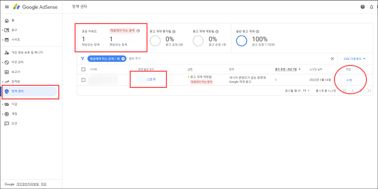Expand the 지급 sidebar section
378x189 pixels.
(x=3, y=104)
